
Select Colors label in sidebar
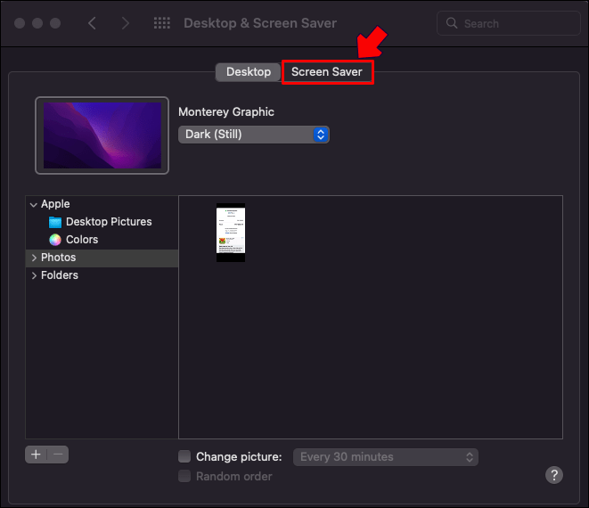tap(82, 240)
